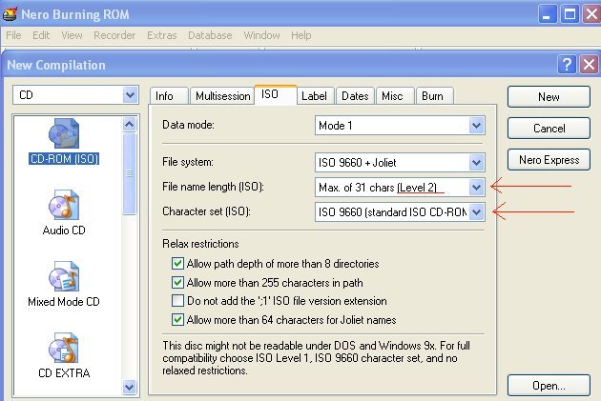Open the Label tab
The height and width of the screenshot is (401, 601).
click(x=316, y=96)
